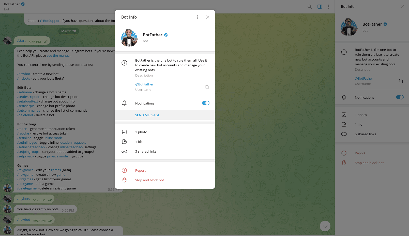Click the /deletebot command link
This screenshot has width=409, height=236.
(25, 115)
